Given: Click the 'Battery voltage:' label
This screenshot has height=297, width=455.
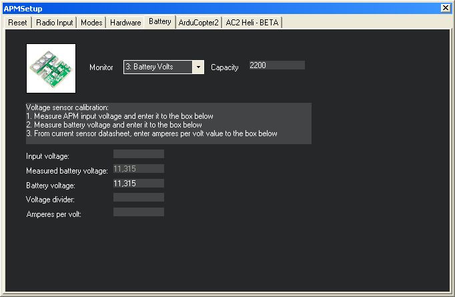Looking at the screenshot, I should [x=51, y=186].
